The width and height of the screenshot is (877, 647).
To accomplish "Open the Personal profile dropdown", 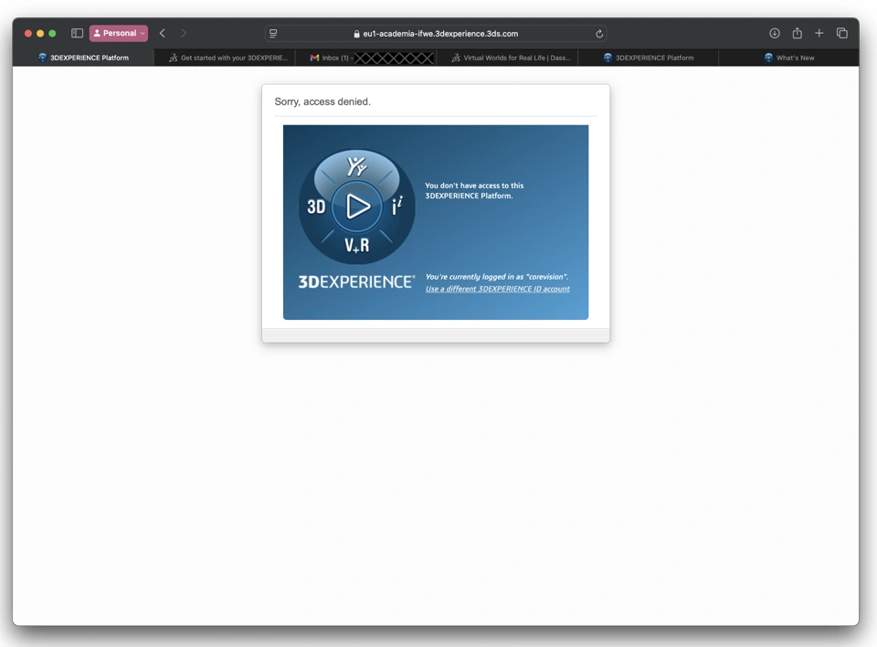I will coord(119,33).
